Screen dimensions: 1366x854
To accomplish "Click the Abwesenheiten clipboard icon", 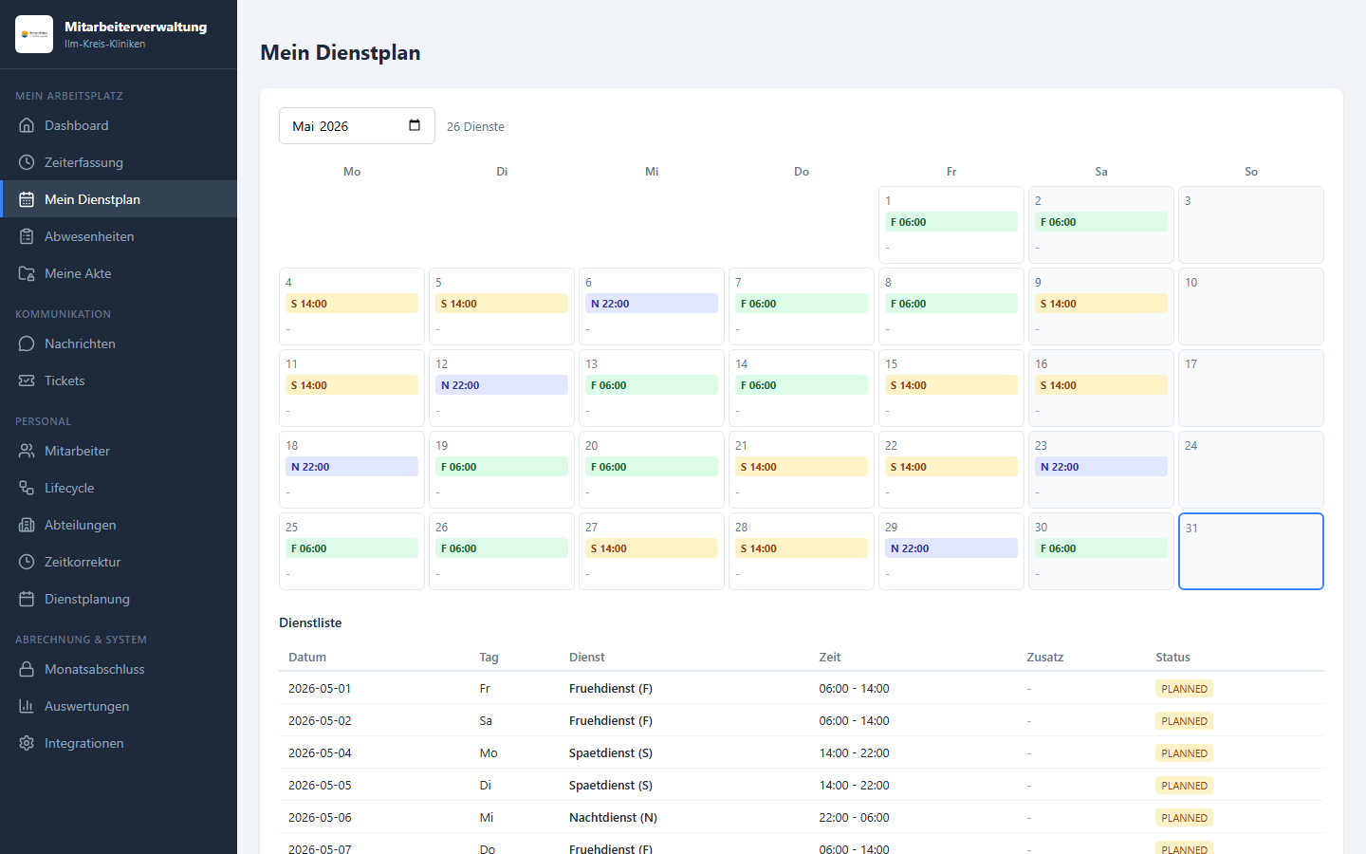I will pos(27,236).
